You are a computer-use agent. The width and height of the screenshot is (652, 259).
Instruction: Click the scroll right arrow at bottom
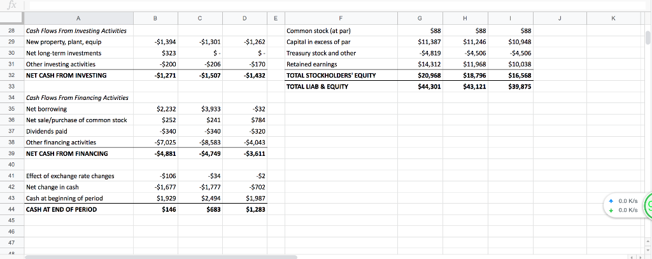[641, 257]
